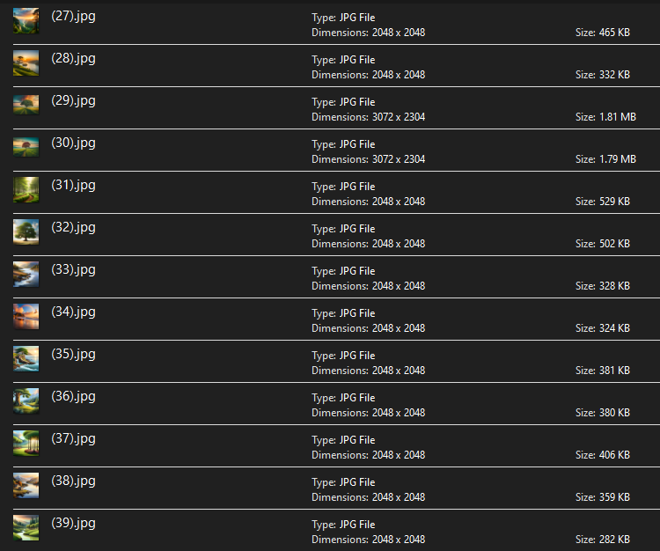Select the file named (37).jpg

73,438
